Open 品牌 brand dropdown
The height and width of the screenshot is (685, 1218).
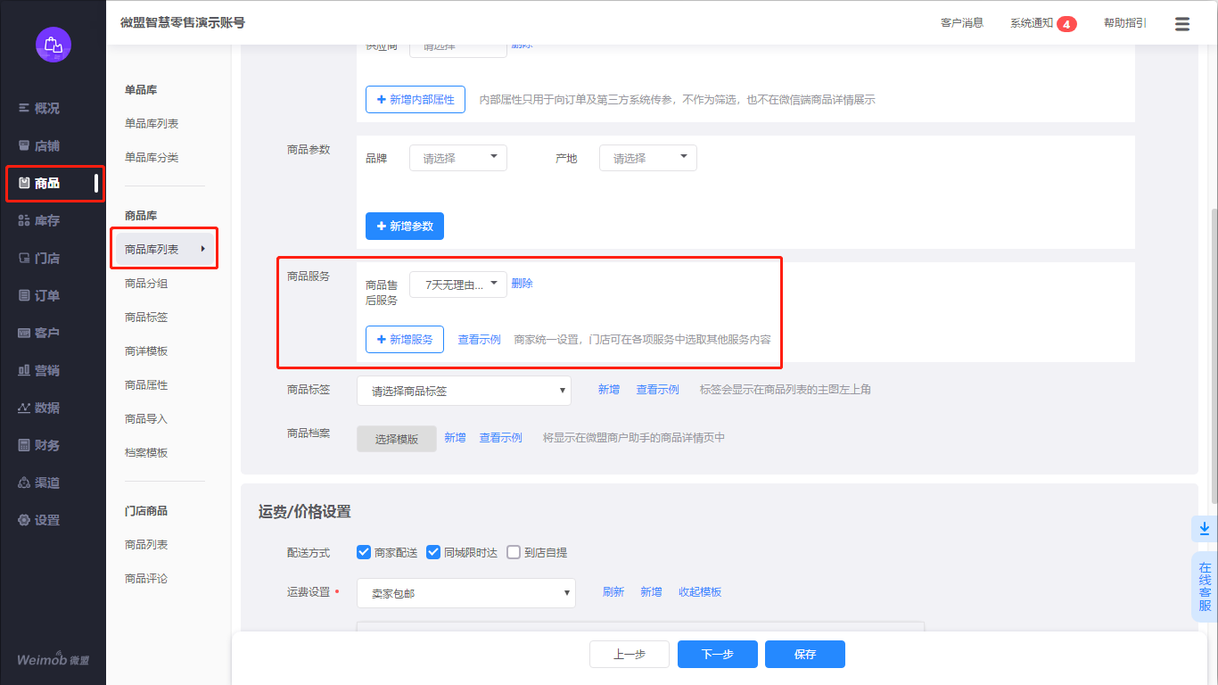pyautogui.click(x=458, y=158)
